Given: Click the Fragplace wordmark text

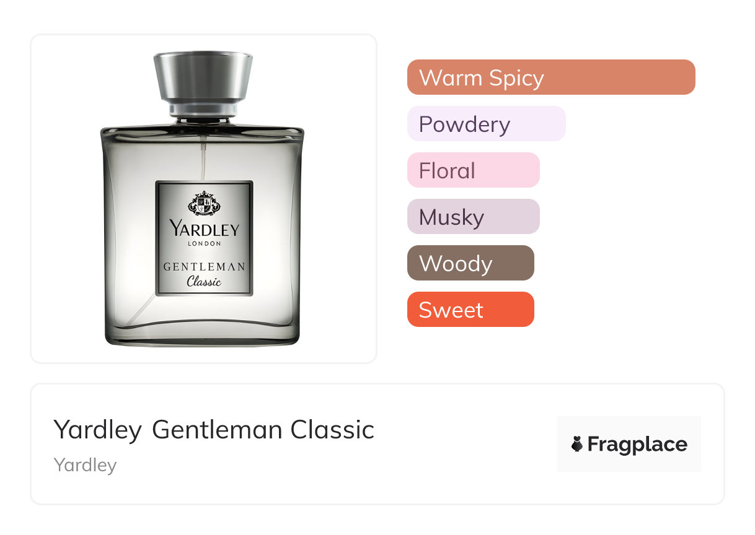Looking at the screenshot, I should coord(637,445).
